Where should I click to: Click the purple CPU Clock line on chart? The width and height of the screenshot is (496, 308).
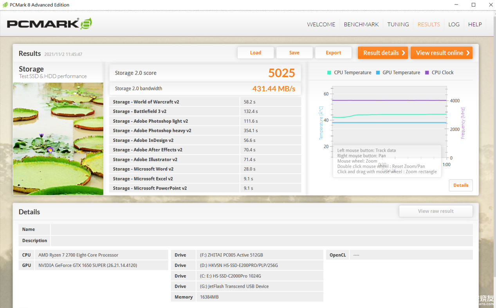pos(390,100)
